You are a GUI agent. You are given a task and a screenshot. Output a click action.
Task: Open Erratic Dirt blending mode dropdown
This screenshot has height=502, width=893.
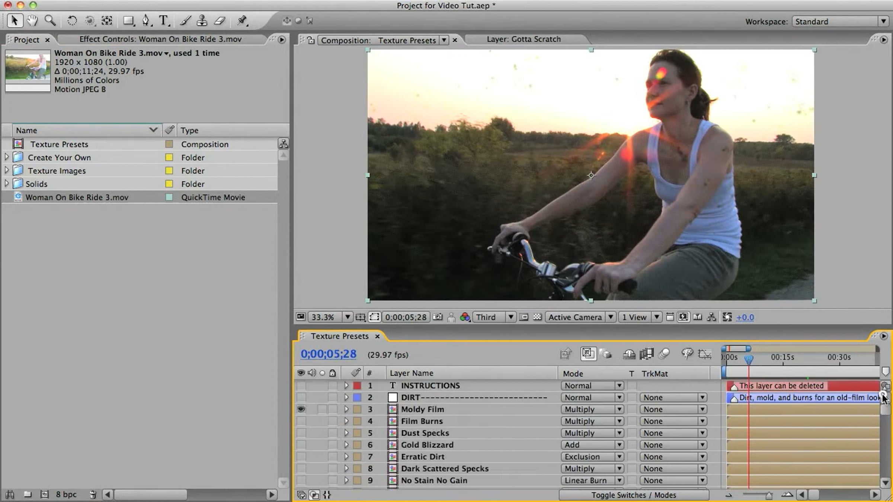coord(592,457)
